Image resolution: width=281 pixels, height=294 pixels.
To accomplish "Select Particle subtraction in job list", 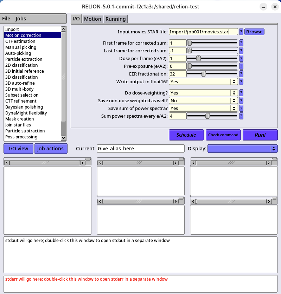I will pyautogui.click(x=32, y=131).
